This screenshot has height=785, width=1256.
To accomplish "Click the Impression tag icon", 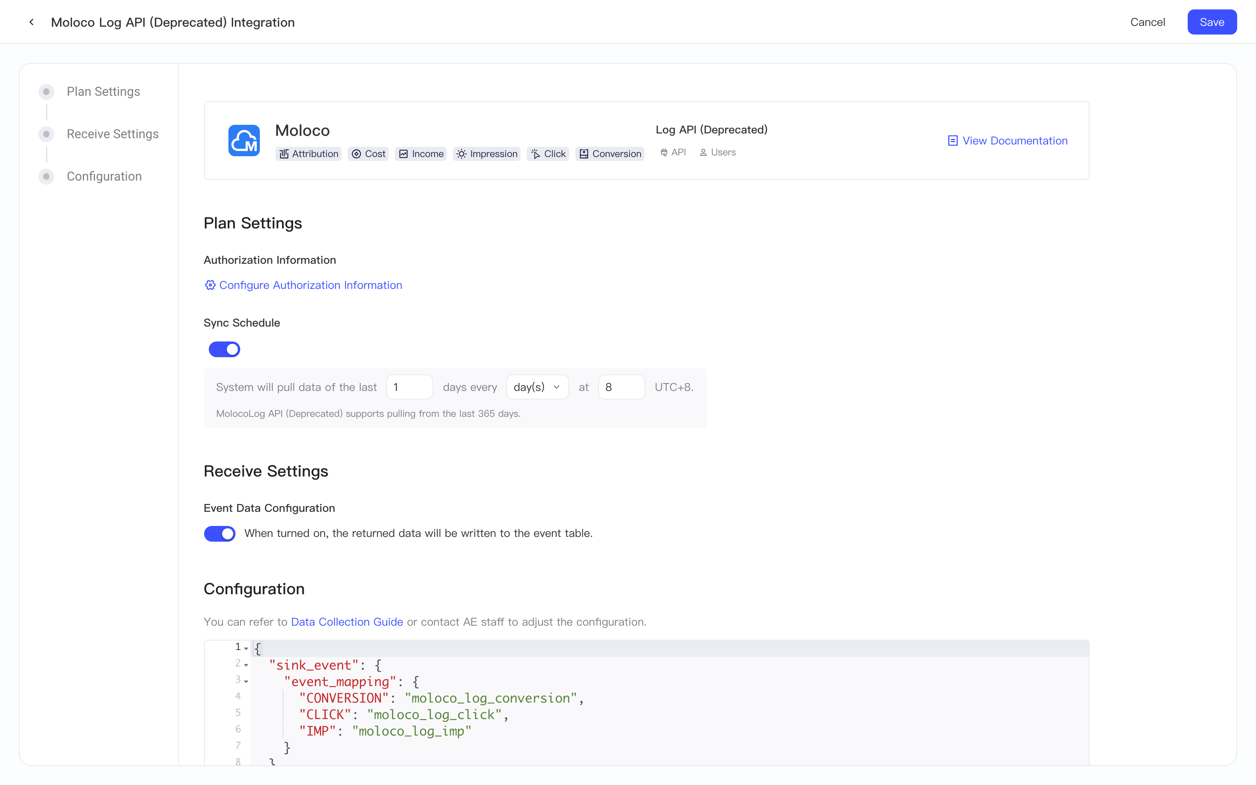I will tap(462, 154).
